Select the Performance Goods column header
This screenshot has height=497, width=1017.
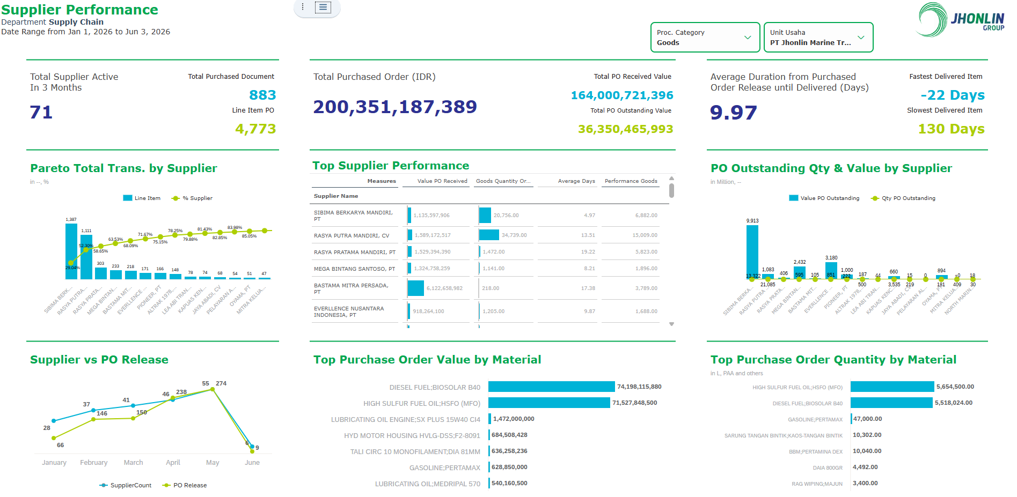[631, 181]
